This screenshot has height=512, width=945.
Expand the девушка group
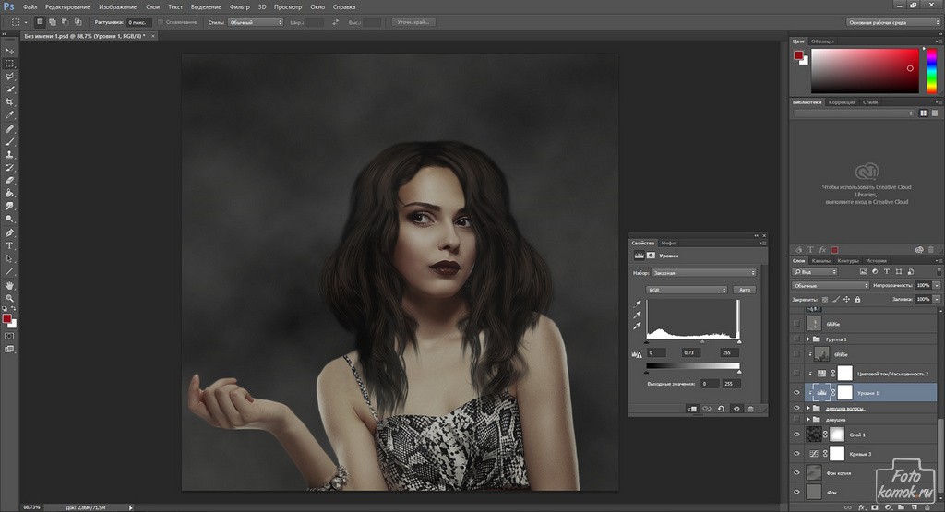[808, 419]
